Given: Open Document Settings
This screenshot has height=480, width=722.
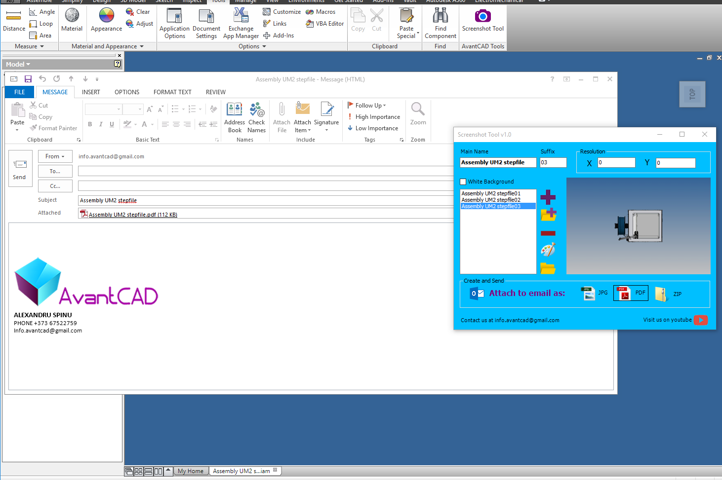Looking at the screenshot, I should pos(206,24).
